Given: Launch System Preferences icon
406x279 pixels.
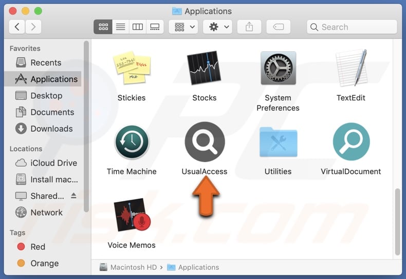Looking at the screenshot, I should pos(278,68).
